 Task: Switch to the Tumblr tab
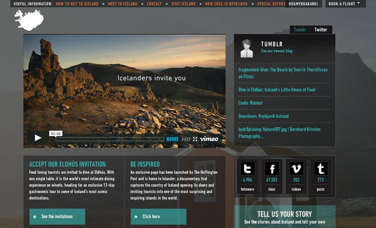300,30
